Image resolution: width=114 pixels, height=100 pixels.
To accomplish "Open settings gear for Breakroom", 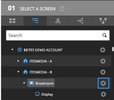I will click(103, 83).
